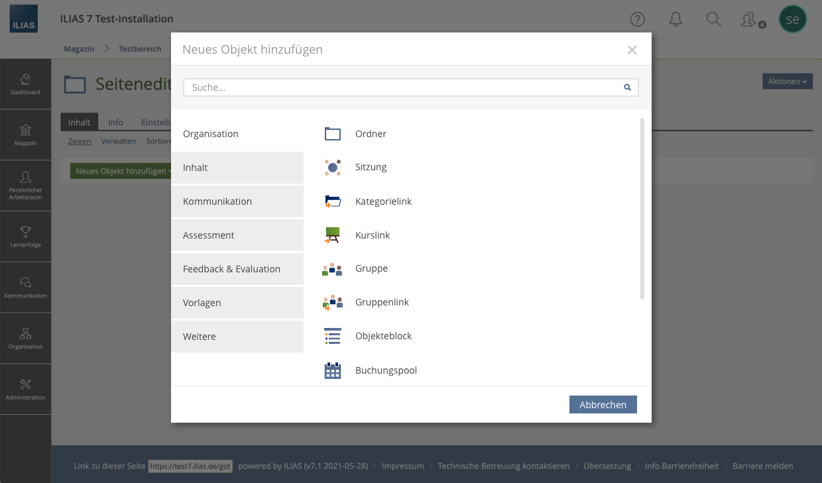Screen dimensions: 822x483
Task: Click the Kurslink icon
Action: 332,235
